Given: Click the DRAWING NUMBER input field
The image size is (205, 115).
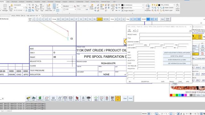Looking at the screenshot, I should 165,42.
